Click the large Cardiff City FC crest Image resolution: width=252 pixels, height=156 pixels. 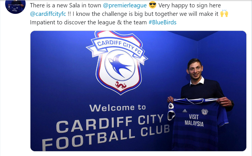point(117,63)
